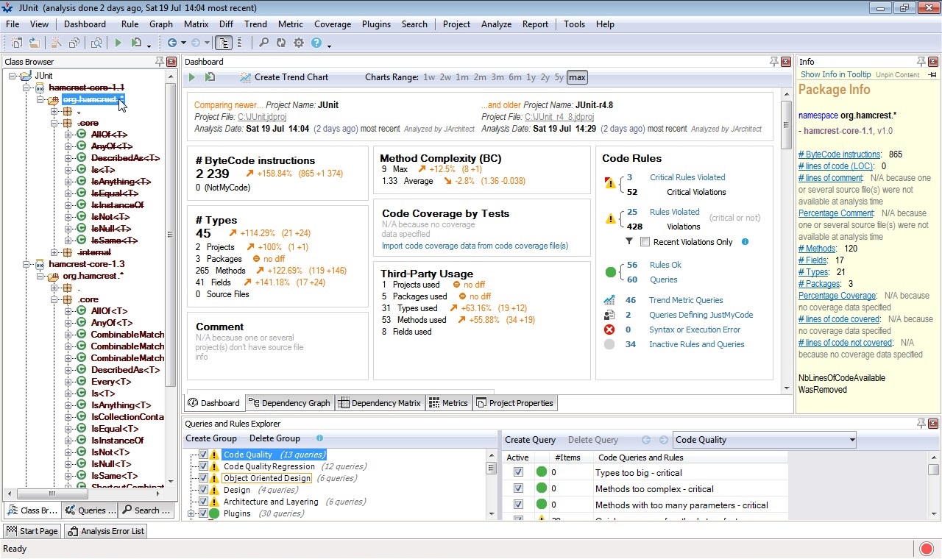
Task: Open the Analyze menu
Action: (496, 24)
